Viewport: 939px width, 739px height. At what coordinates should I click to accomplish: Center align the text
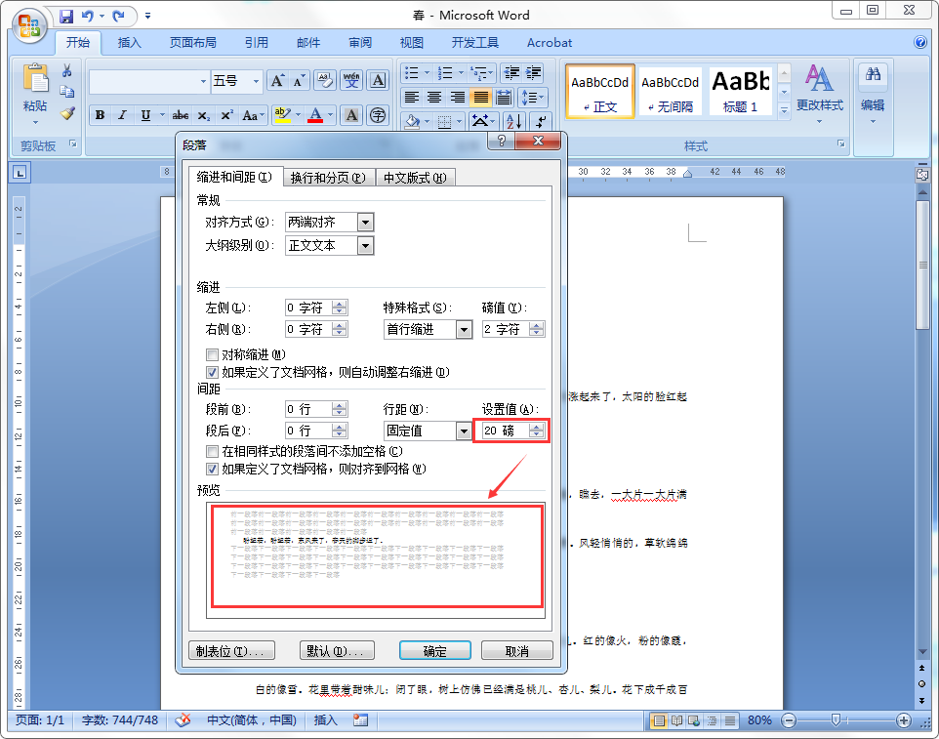(434, 97)
